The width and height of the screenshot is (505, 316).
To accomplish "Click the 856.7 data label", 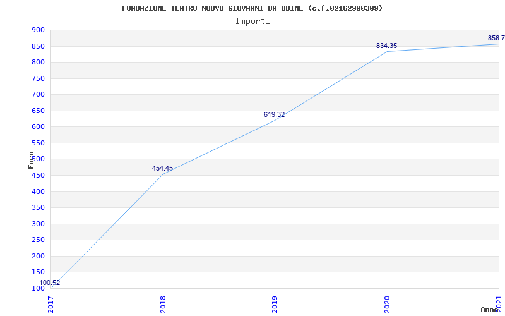I will point(496,38).
